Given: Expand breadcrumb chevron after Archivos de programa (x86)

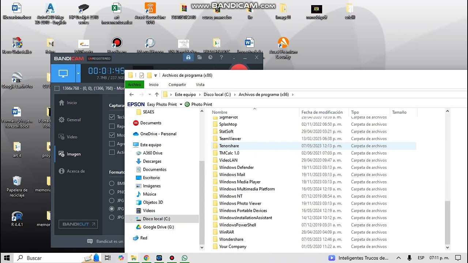Looking at the screenshot, I should pos(292,95).
